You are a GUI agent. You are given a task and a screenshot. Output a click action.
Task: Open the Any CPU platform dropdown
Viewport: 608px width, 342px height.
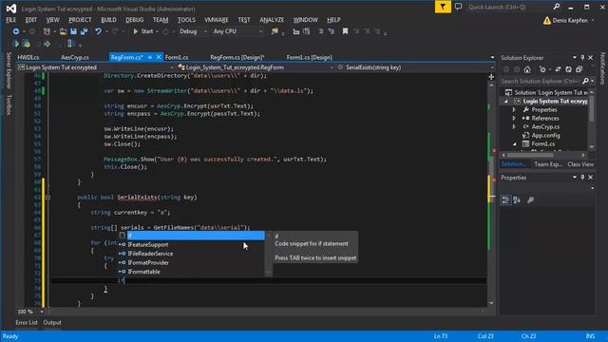point(237,31)
